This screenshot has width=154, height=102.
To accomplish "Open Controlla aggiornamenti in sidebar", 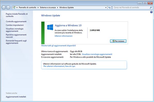I will pyautogui.click(x=16, y=21).
